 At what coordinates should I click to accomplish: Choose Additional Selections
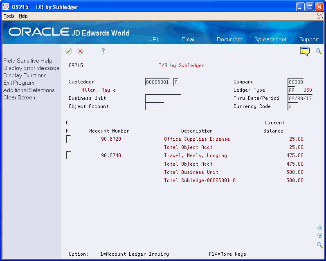tap(29, 90)
